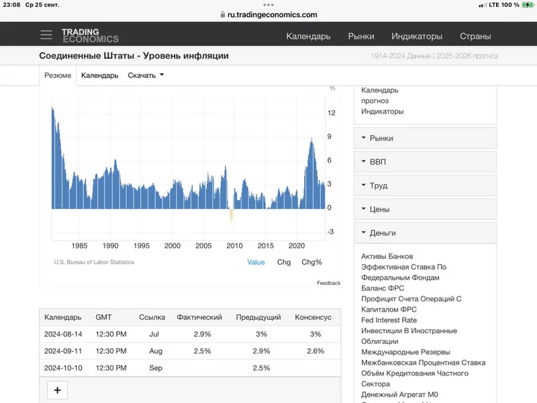Open Индикаторы in the top navigation bar

(x=417, y=36)
